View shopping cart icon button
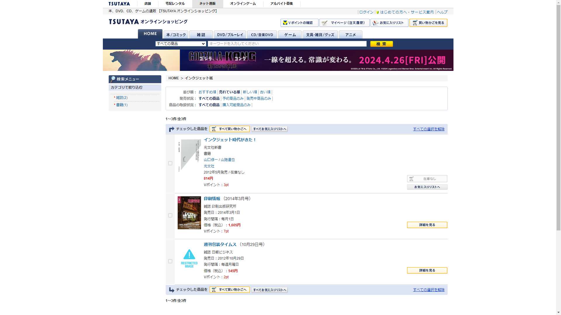Viewport: 561px width, 315px height. tap(415, 23)
